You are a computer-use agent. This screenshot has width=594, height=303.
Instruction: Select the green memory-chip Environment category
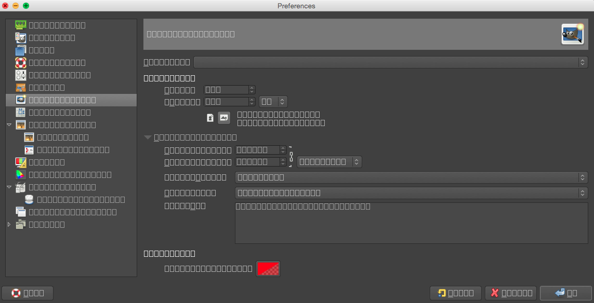click(x=71, y=25)
